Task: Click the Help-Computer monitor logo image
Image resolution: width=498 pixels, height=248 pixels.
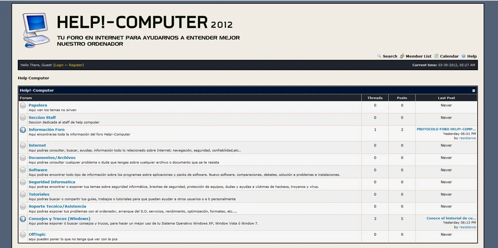Action: tap(36, 30)
